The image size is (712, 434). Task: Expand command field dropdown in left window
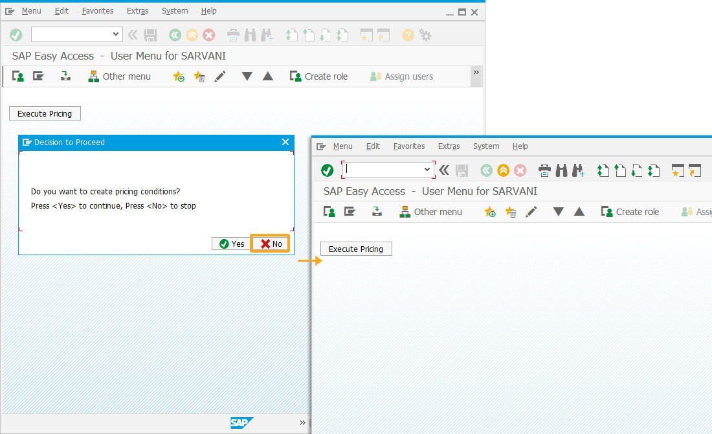(x=116, y=34)
